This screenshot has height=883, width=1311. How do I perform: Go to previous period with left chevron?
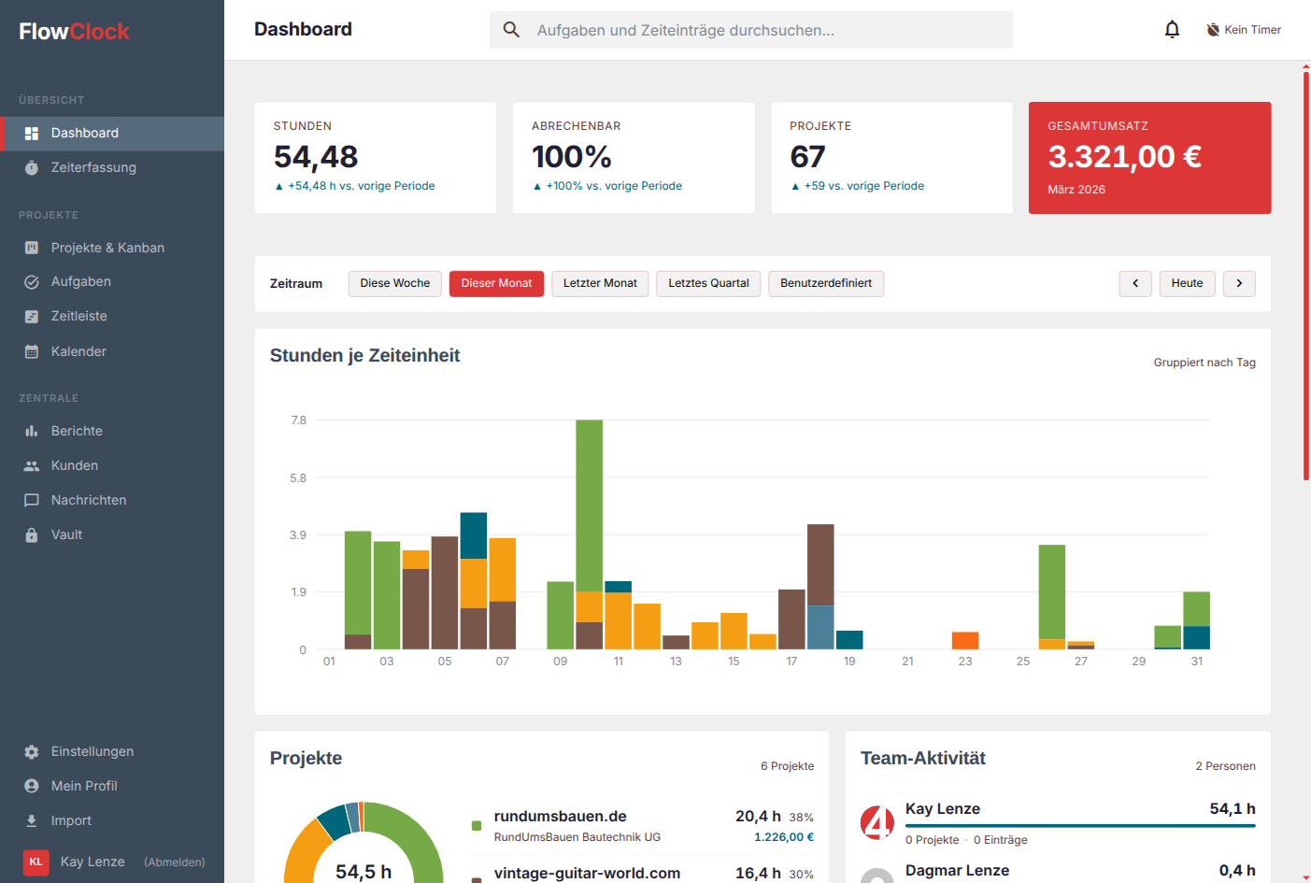pos(1135,283)
